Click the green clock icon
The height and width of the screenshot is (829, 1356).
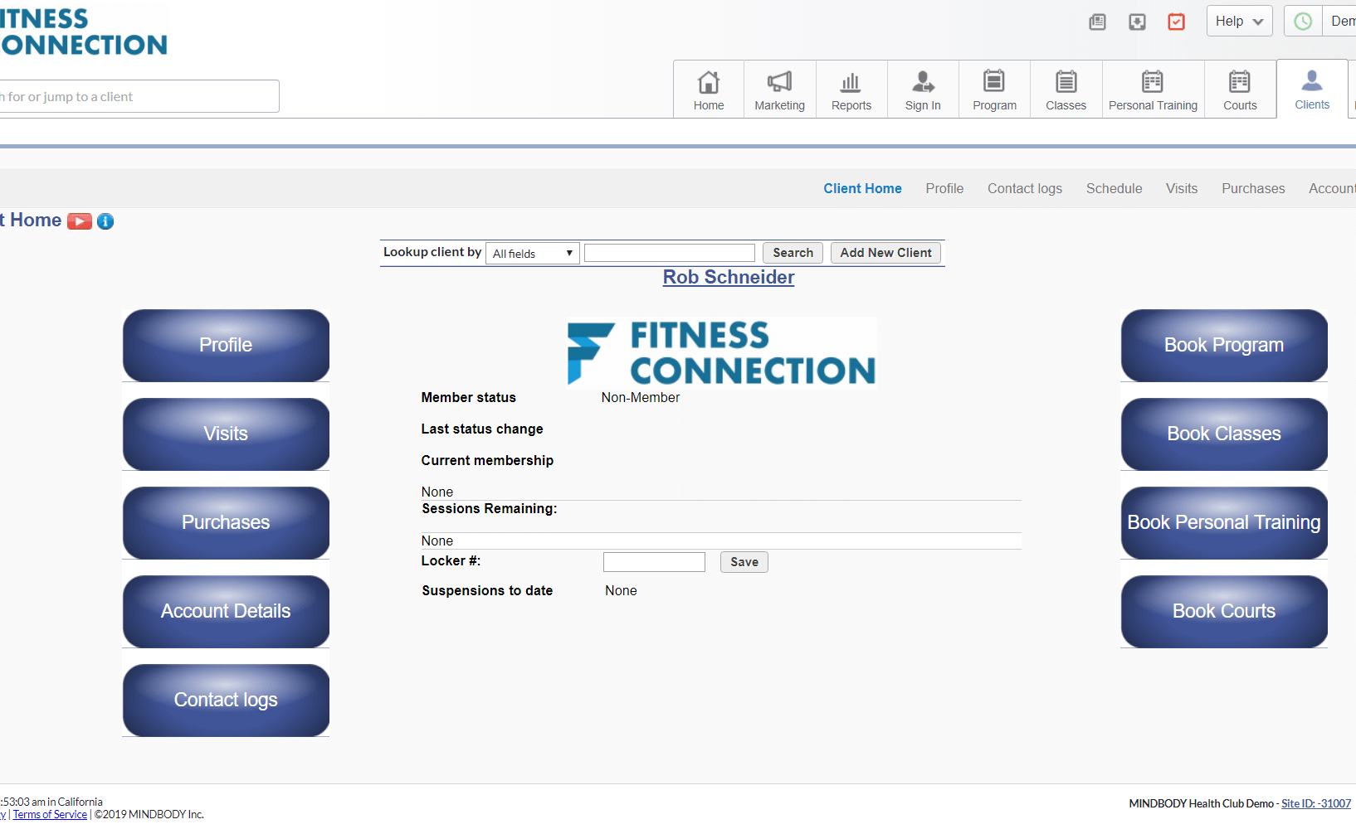(1303, 22)
